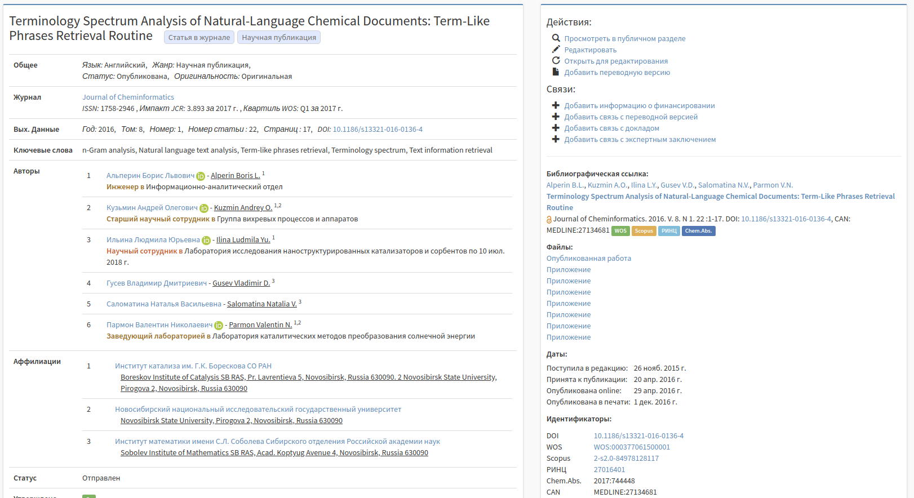The height and width of the screenshot is (498, 914).
Task: Click the refresh icon to open for editing
Action: pos(556,61)
